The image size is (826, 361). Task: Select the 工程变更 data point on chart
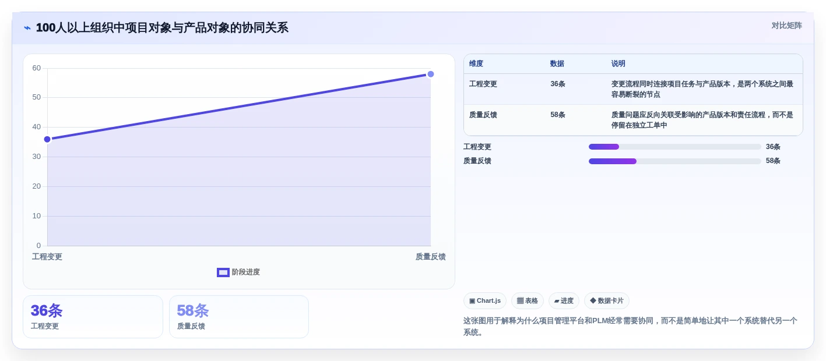pyautogui.click(x=47, y=139)
